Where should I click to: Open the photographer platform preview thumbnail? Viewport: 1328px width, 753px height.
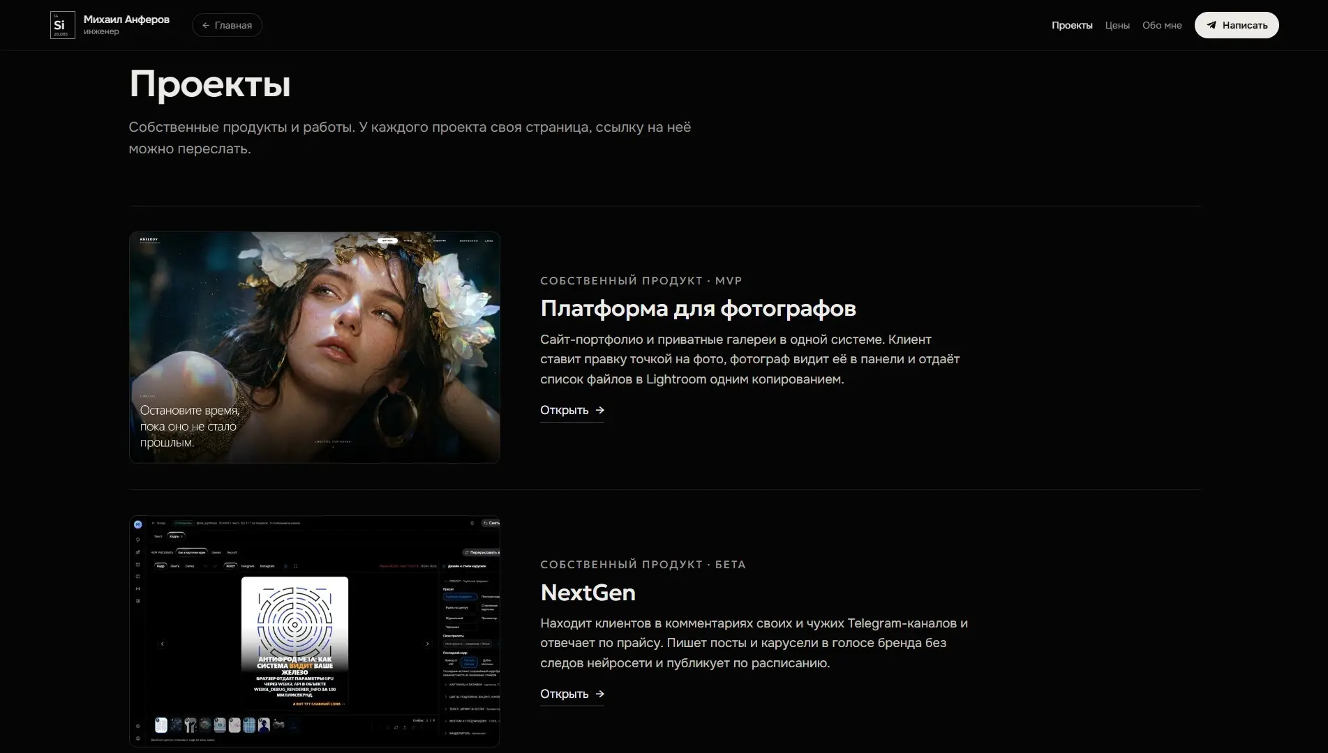point(315,347)
